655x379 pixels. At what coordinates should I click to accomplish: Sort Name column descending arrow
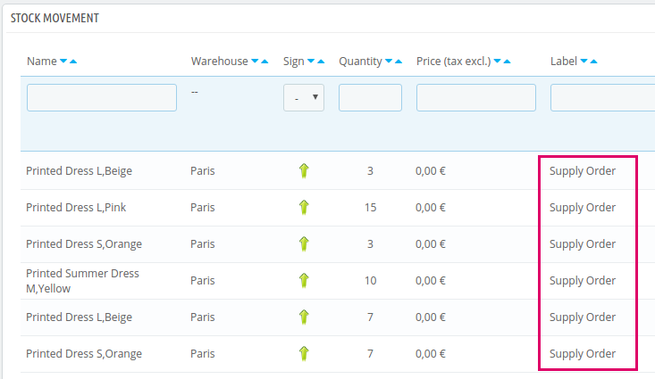[63, 62]
